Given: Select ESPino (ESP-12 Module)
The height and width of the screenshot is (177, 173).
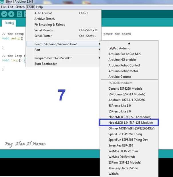Looking at the screenshot, I should [129, 162].
